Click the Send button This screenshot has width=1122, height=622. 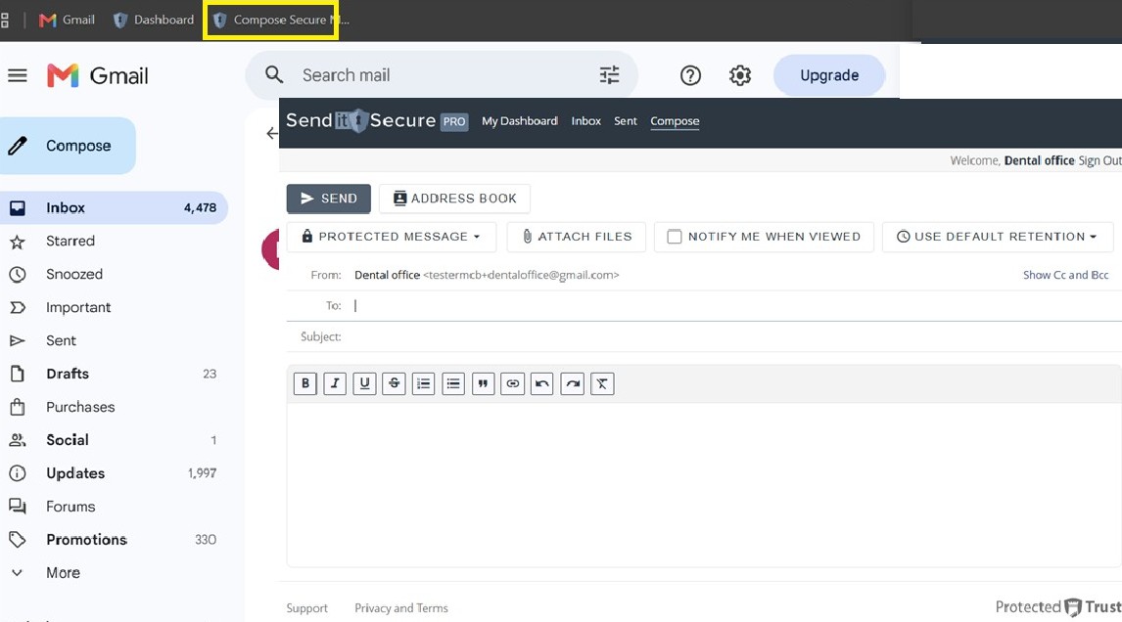pyautogui.click(x=328, y=198)
